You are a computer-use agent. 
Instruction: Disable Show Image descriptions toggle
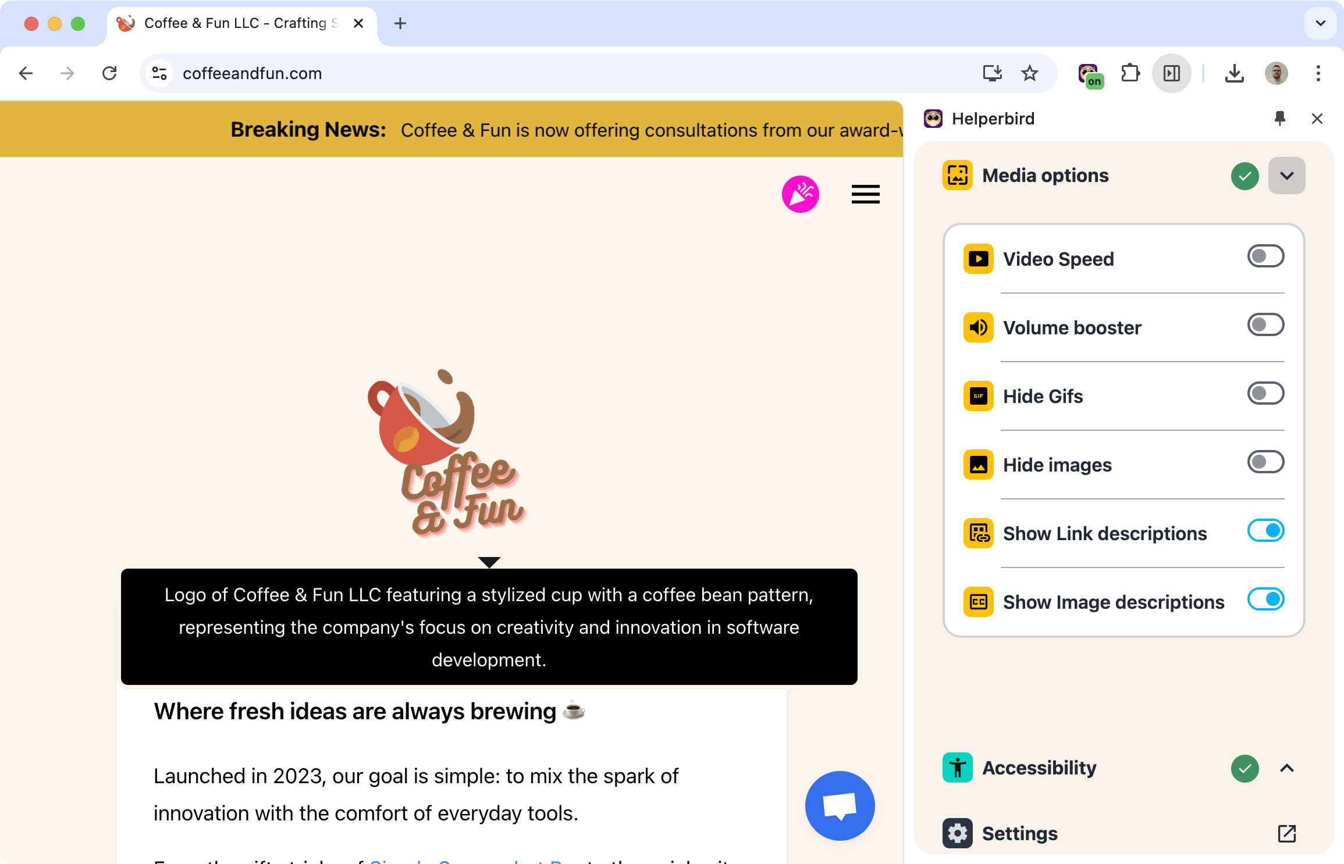[x=1265, y=599]
